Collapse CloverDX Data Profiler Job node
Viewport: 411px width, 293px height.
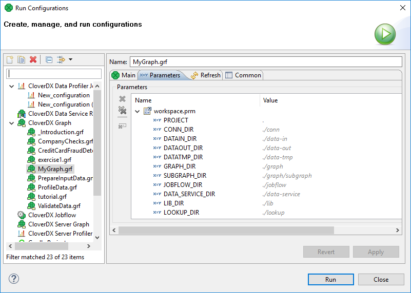11,86
